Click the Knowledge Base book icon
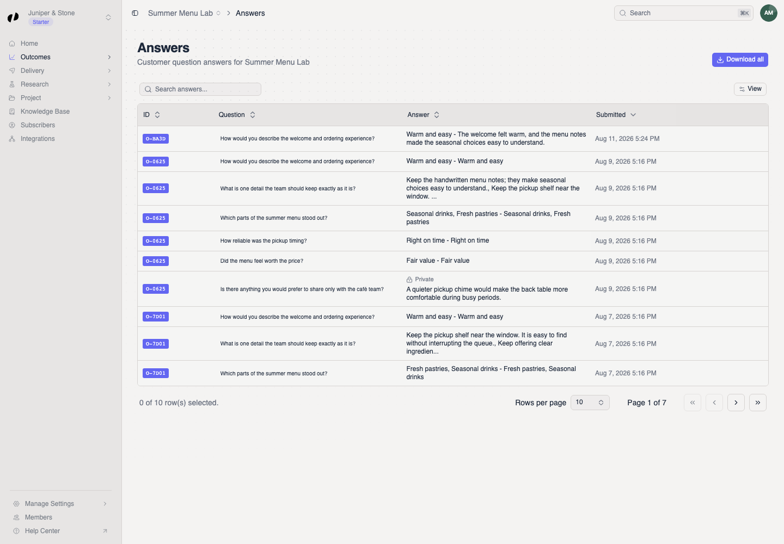This screenshot has height=544, width=784. pyautogui.click(x=12, y=112)
